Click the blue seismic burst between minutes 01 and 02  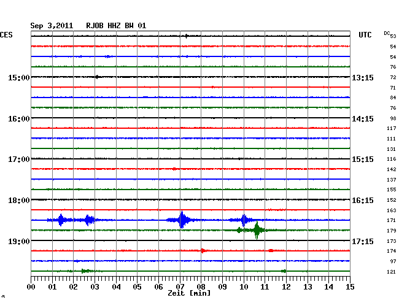click(61, 220)
